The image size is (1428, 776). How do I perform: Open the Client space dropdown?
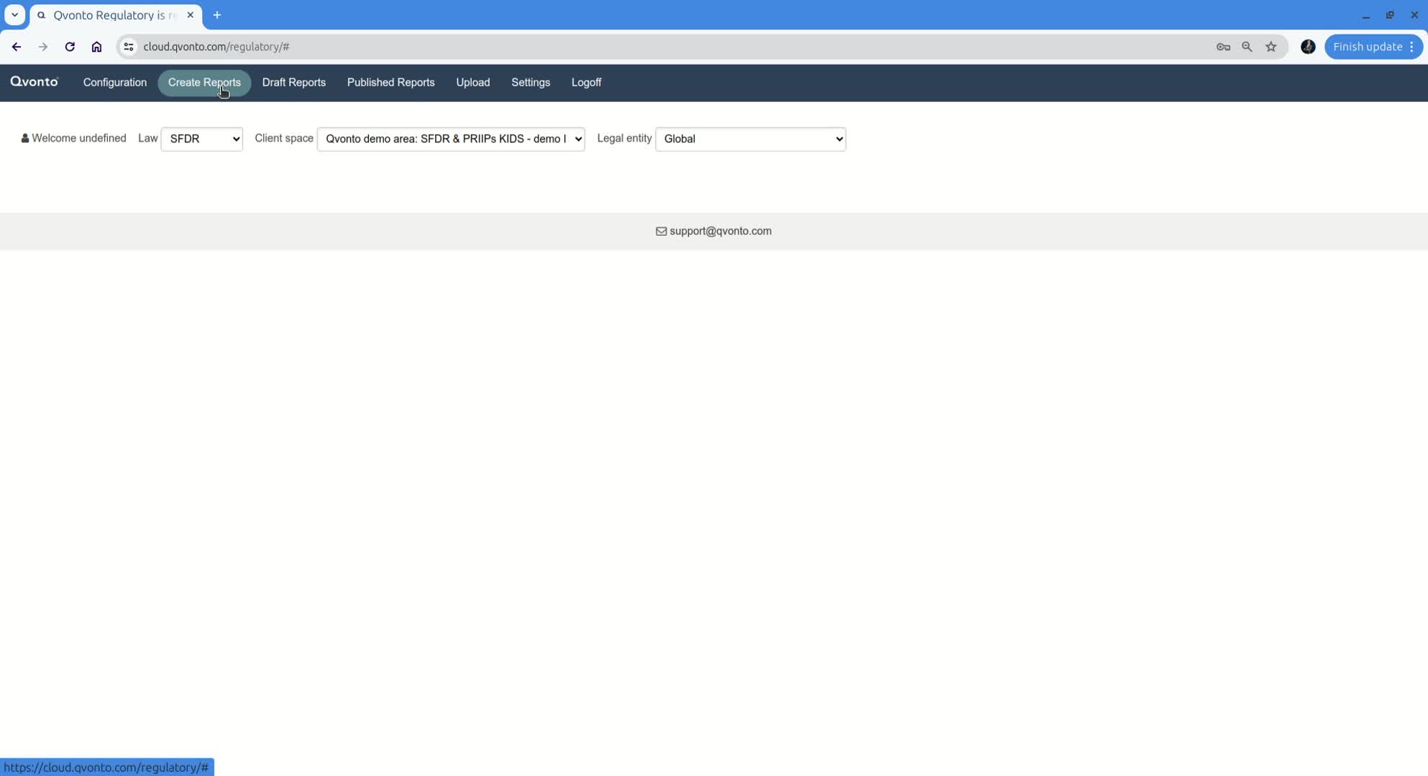click(451, 139)
